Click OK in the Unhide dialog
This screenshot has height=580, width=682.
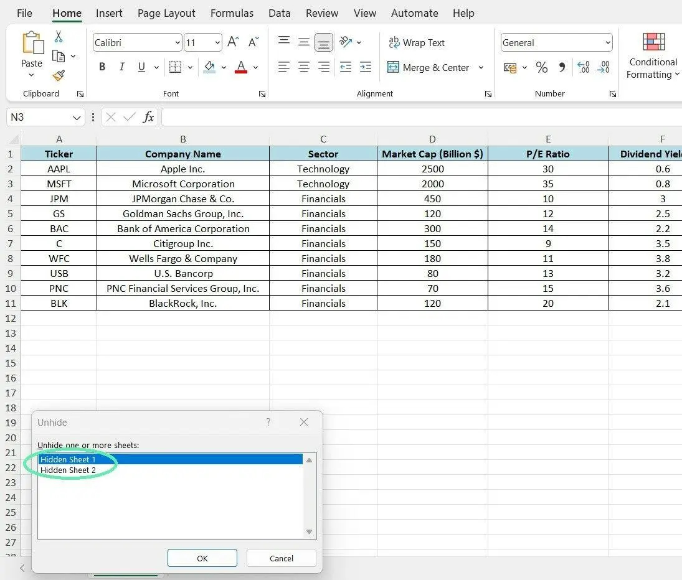click(x=202, y=558)
